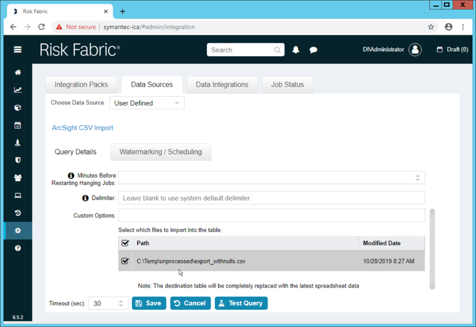Switch to the Integration Packs tab
This screenshot has width=476, height=327.
pyautogui.click(x=81, y=84)
